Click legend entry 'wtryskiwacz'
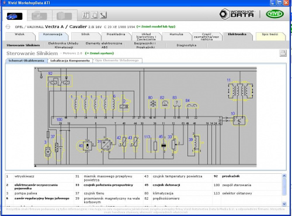The image size is (292, 216). (x=25, y=176)
